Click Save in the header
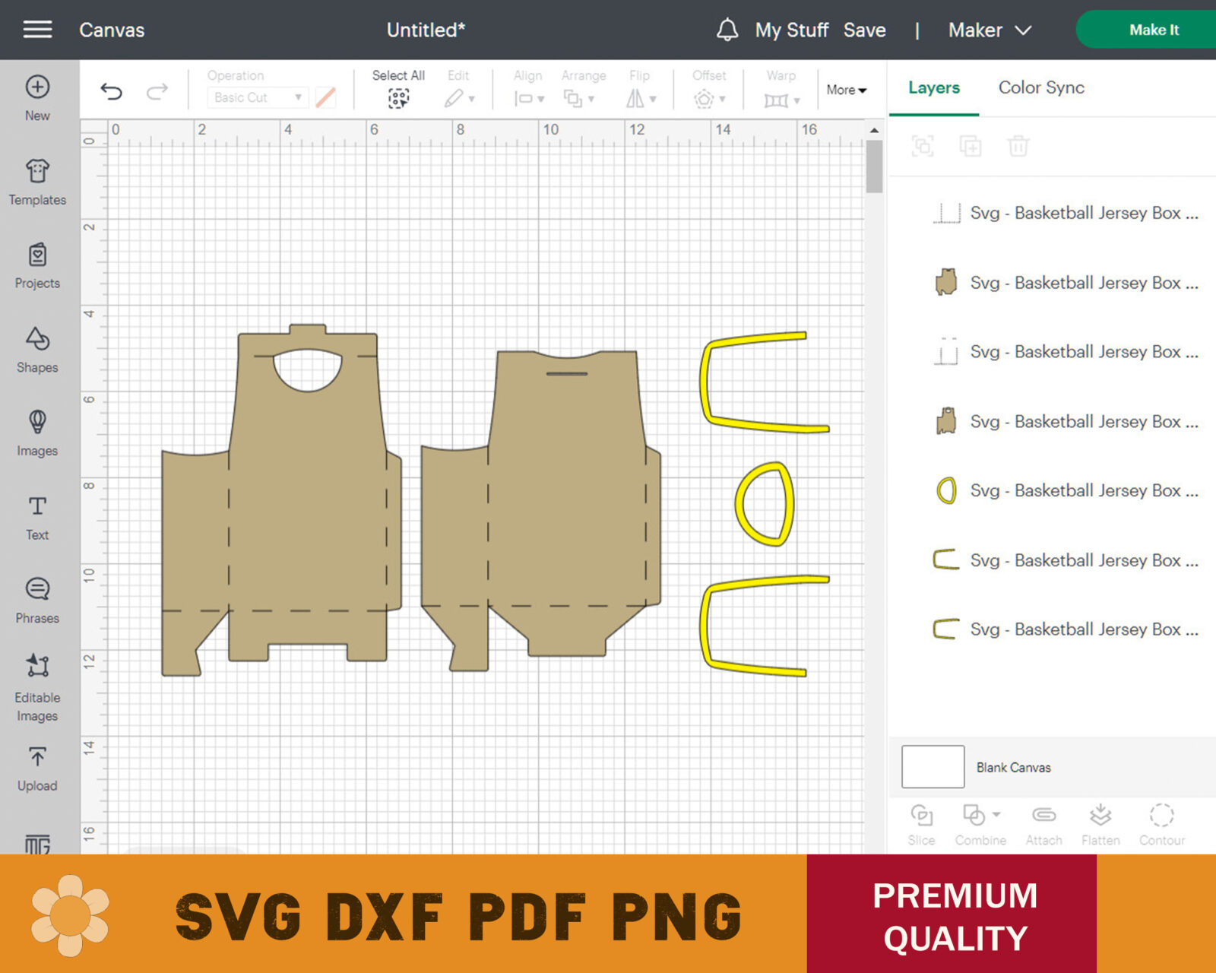This screenshot has height=973, width=1216. [x=864, y=30]
